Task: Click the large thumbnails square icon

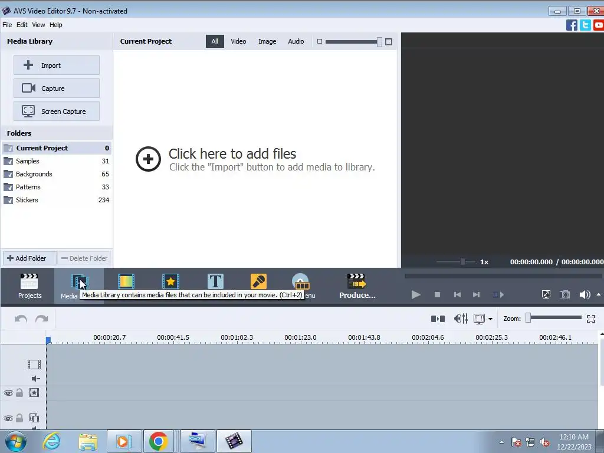Action: [389, 42]
